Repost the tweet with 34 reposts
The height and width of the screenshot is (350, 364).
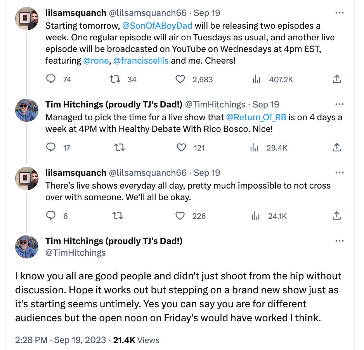[x=114, y=80]
